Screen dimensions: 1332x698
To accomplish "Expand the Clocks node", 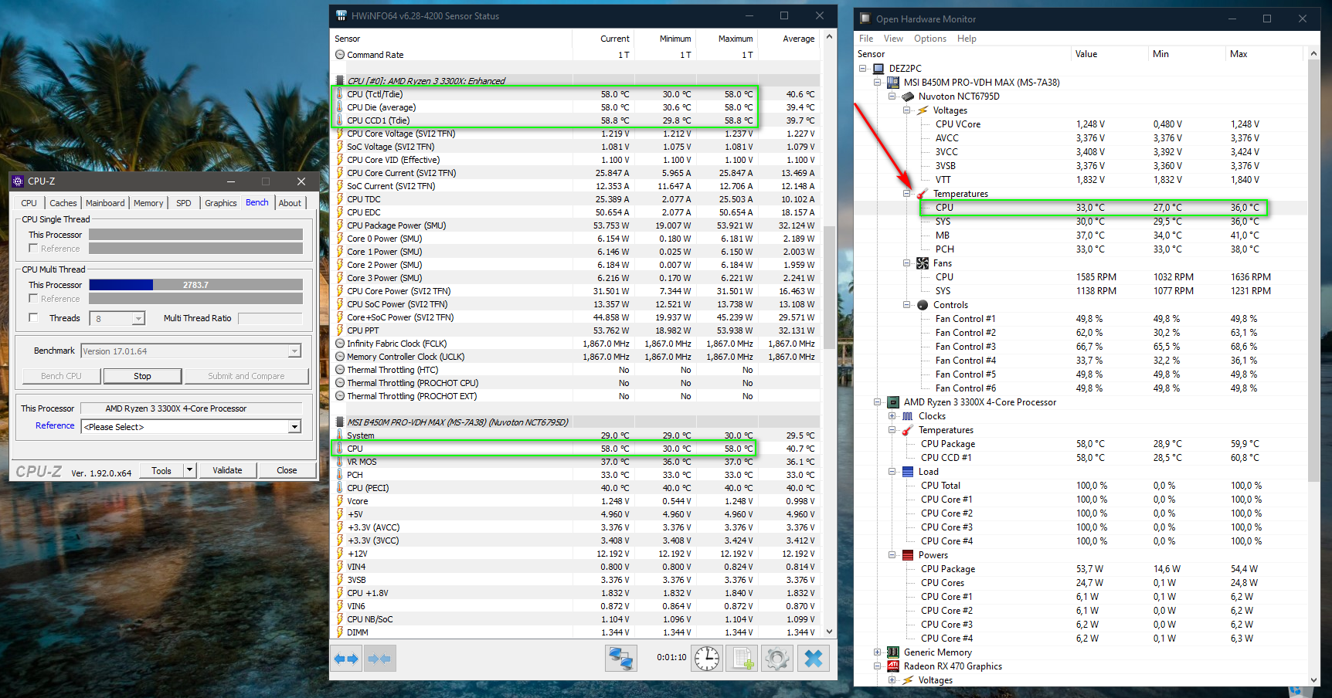I will pos(892,416).
